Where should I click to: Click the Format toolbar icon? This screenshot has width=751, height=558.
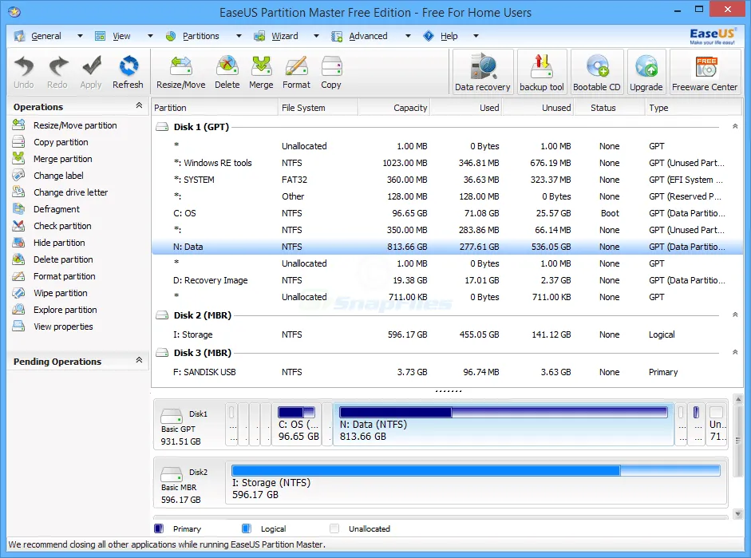pyautogui.click(x=296, y=73)
